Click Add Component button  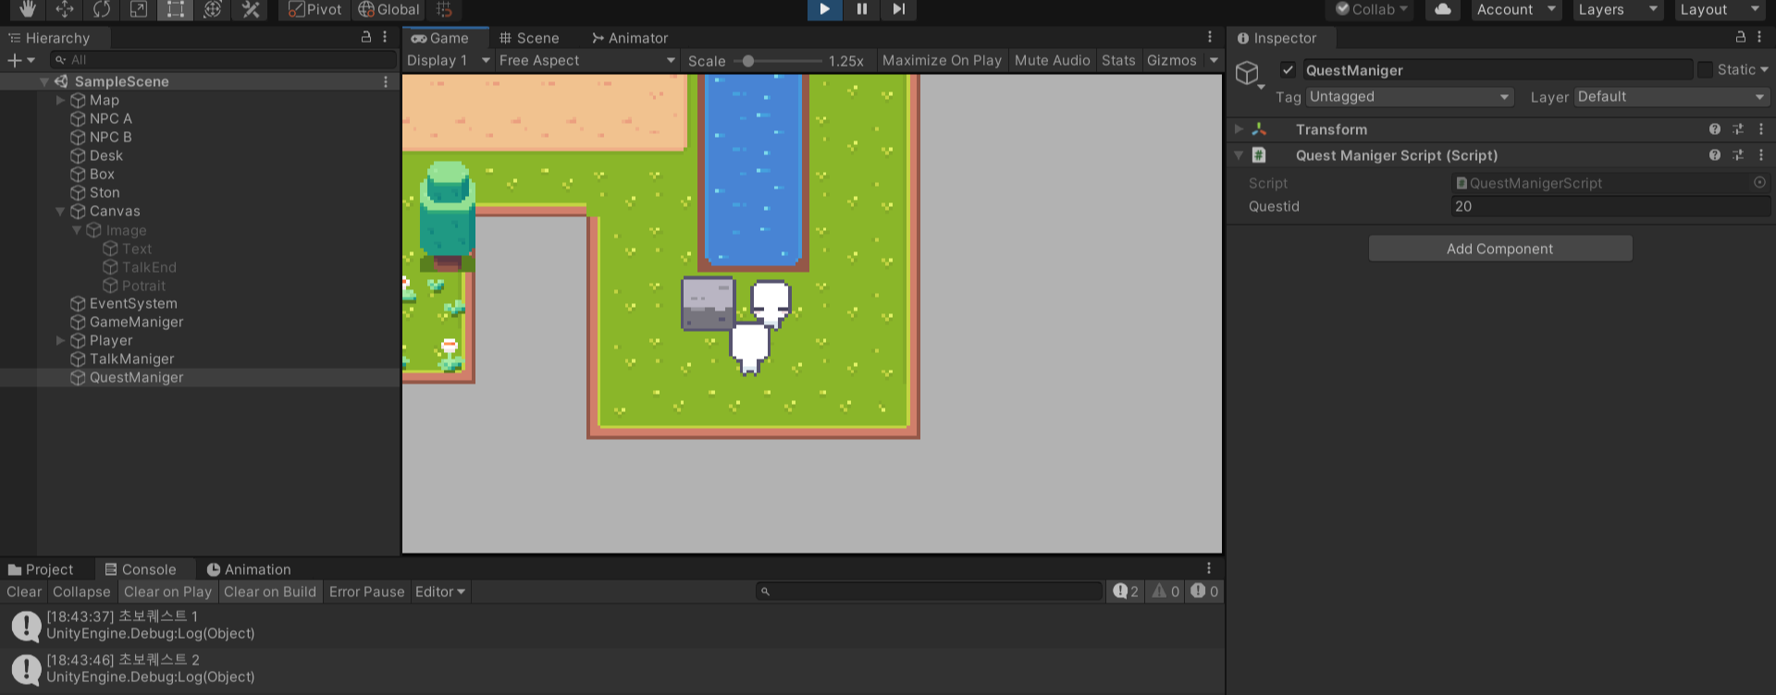pyautogui.click(x=1500, y=249)
